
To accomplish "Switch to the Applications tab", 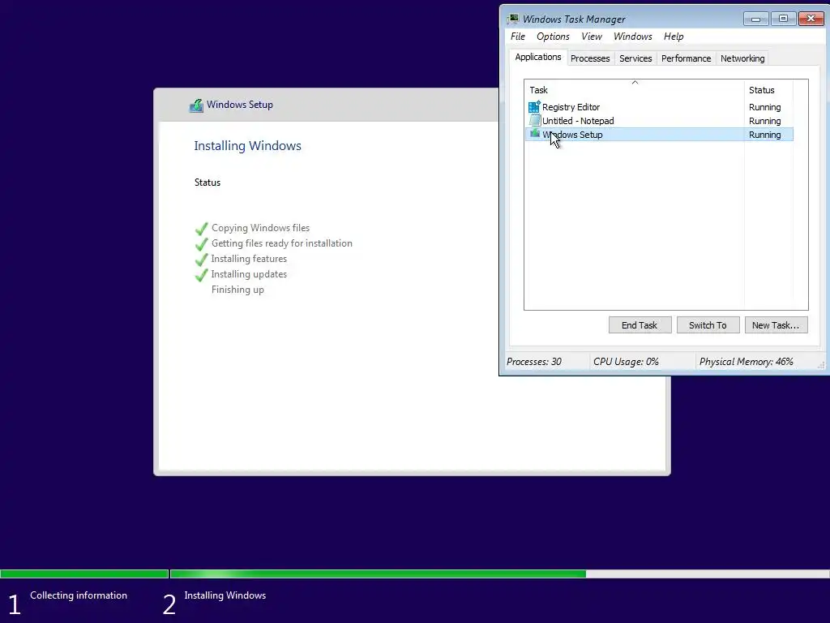I will pos(538,58).
